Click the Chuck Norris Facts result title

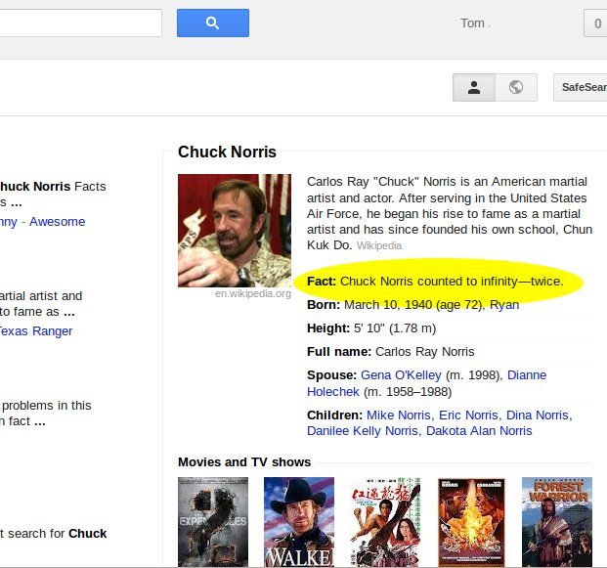[53, 186]
